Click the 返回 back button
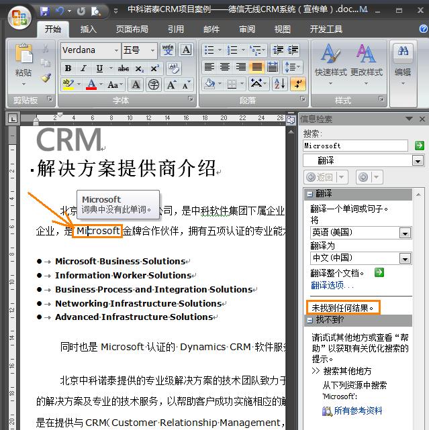 [x=320, y=177]
